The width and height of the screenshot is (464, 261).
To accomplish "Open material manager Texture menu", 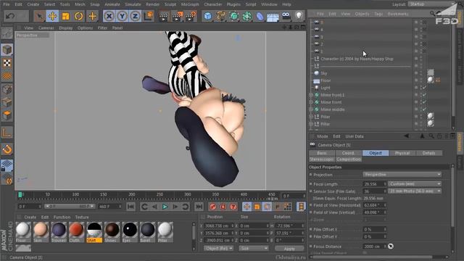I will point(82,217).
